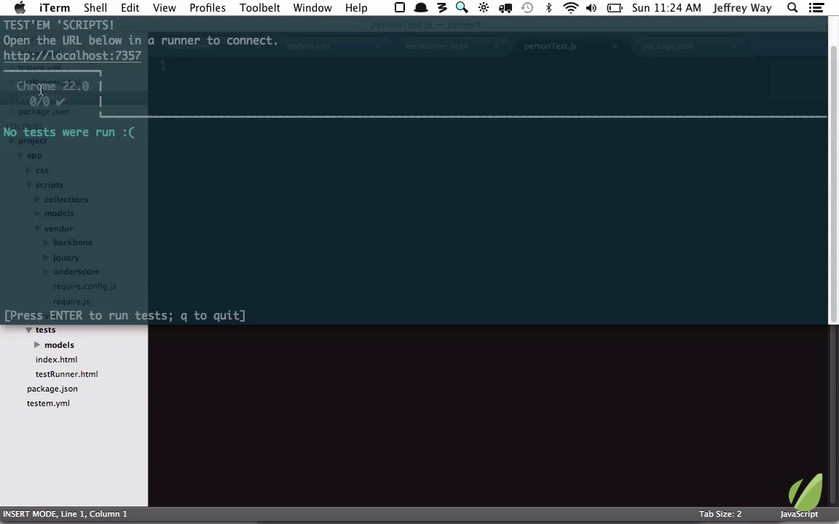
Task: Select the vendor folder label
Action: click(59, 229)
